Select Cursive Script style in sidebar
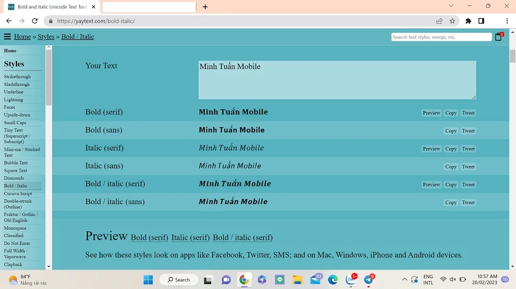This screenshot has height=289, width=516. click(18, 194)
